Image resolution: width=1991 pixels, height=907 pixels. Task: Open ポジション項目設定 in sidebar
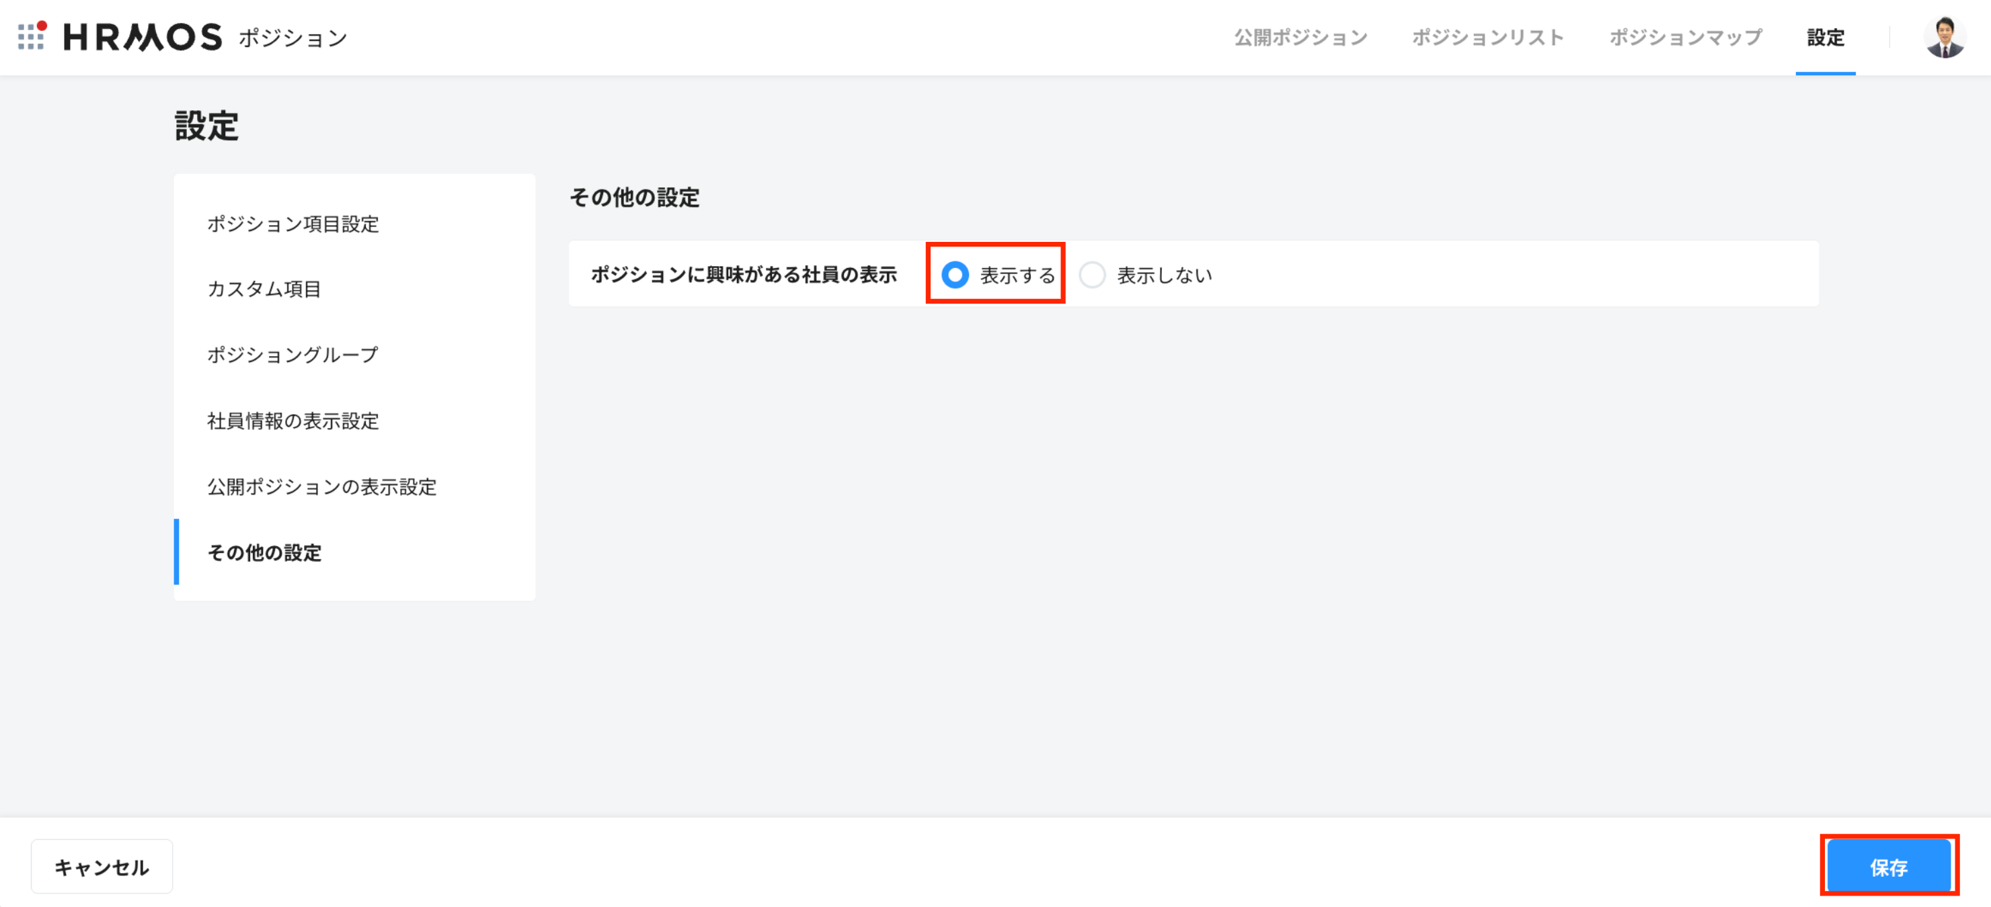click(x=293, y=224)
